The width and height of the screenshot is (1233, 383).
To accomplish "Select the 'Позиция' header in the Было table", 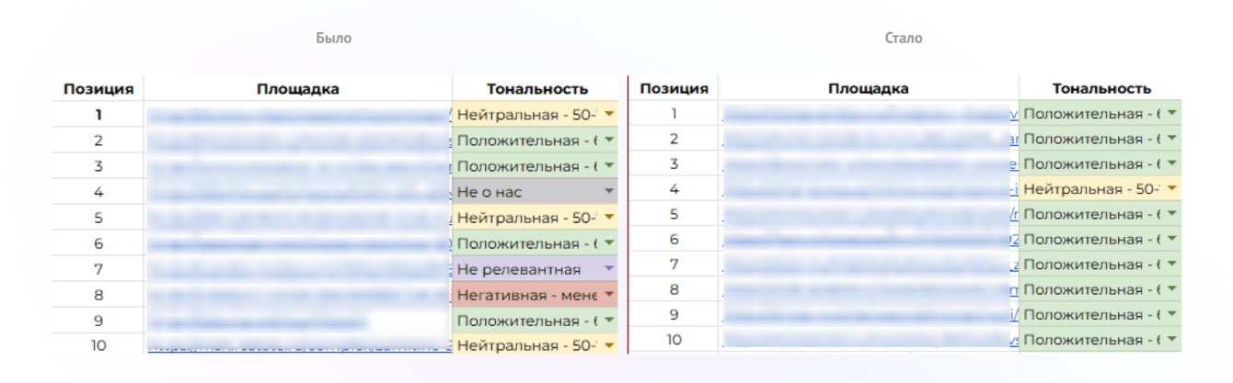I will tap(98, 89).
